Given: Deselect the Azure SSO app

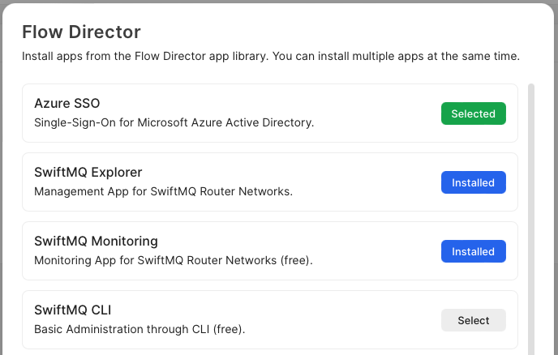Looking at the screenshot, I should pos(473,114).
